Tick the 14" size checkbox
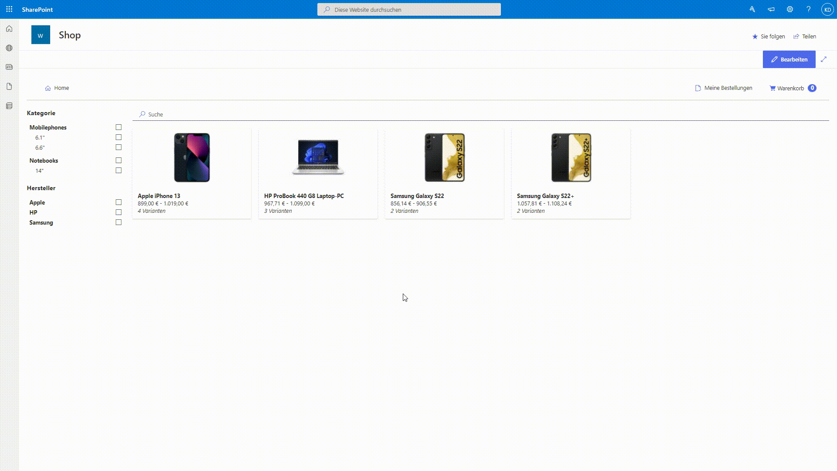 119,171
